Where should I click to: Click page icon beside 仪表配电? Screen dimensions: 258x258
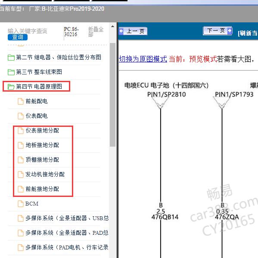tap(21, 116)
